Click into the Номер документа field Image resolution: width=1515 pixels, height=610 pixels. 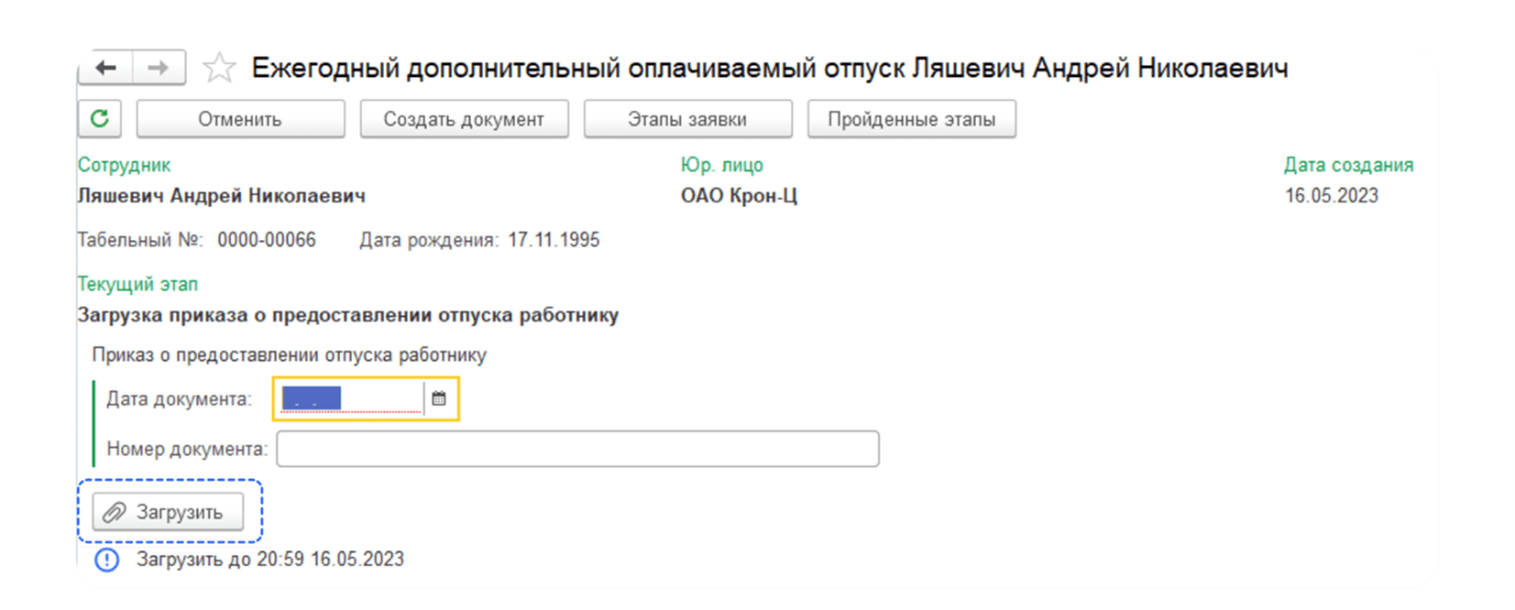(577, 449)
